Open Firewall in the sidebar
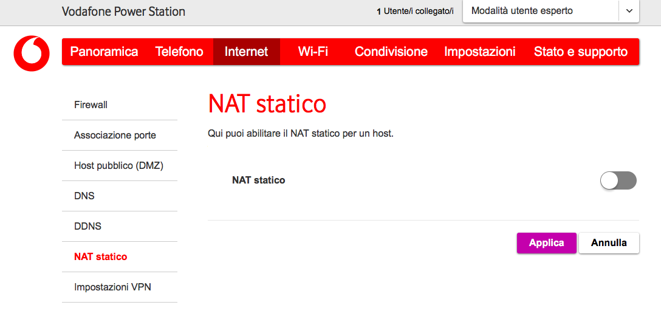661x336 pixels. point(91,105)
